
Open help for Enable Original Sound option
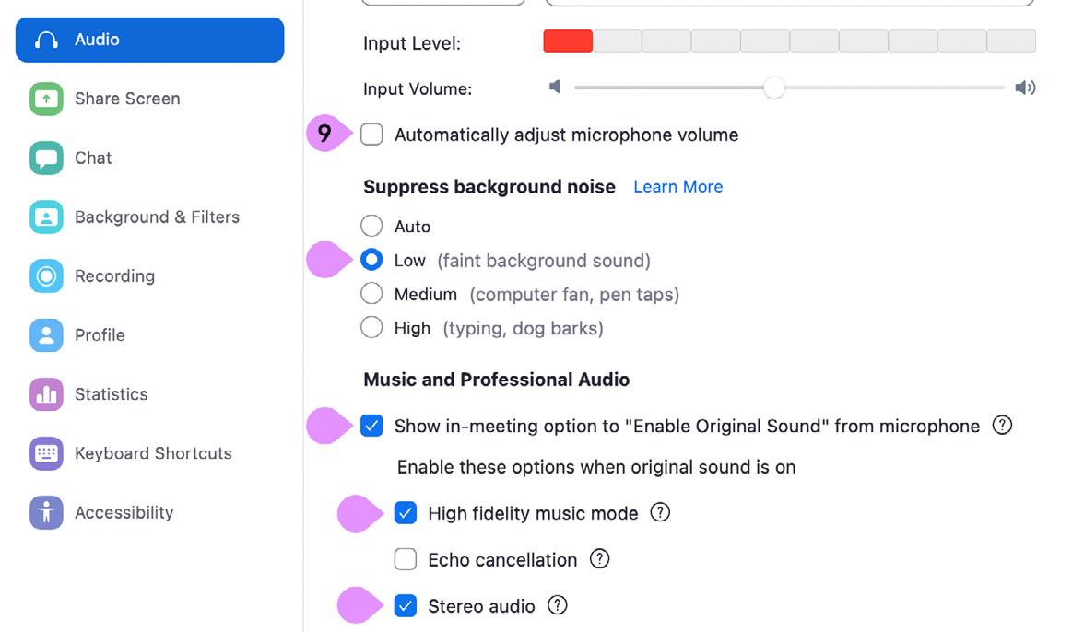1002,425
